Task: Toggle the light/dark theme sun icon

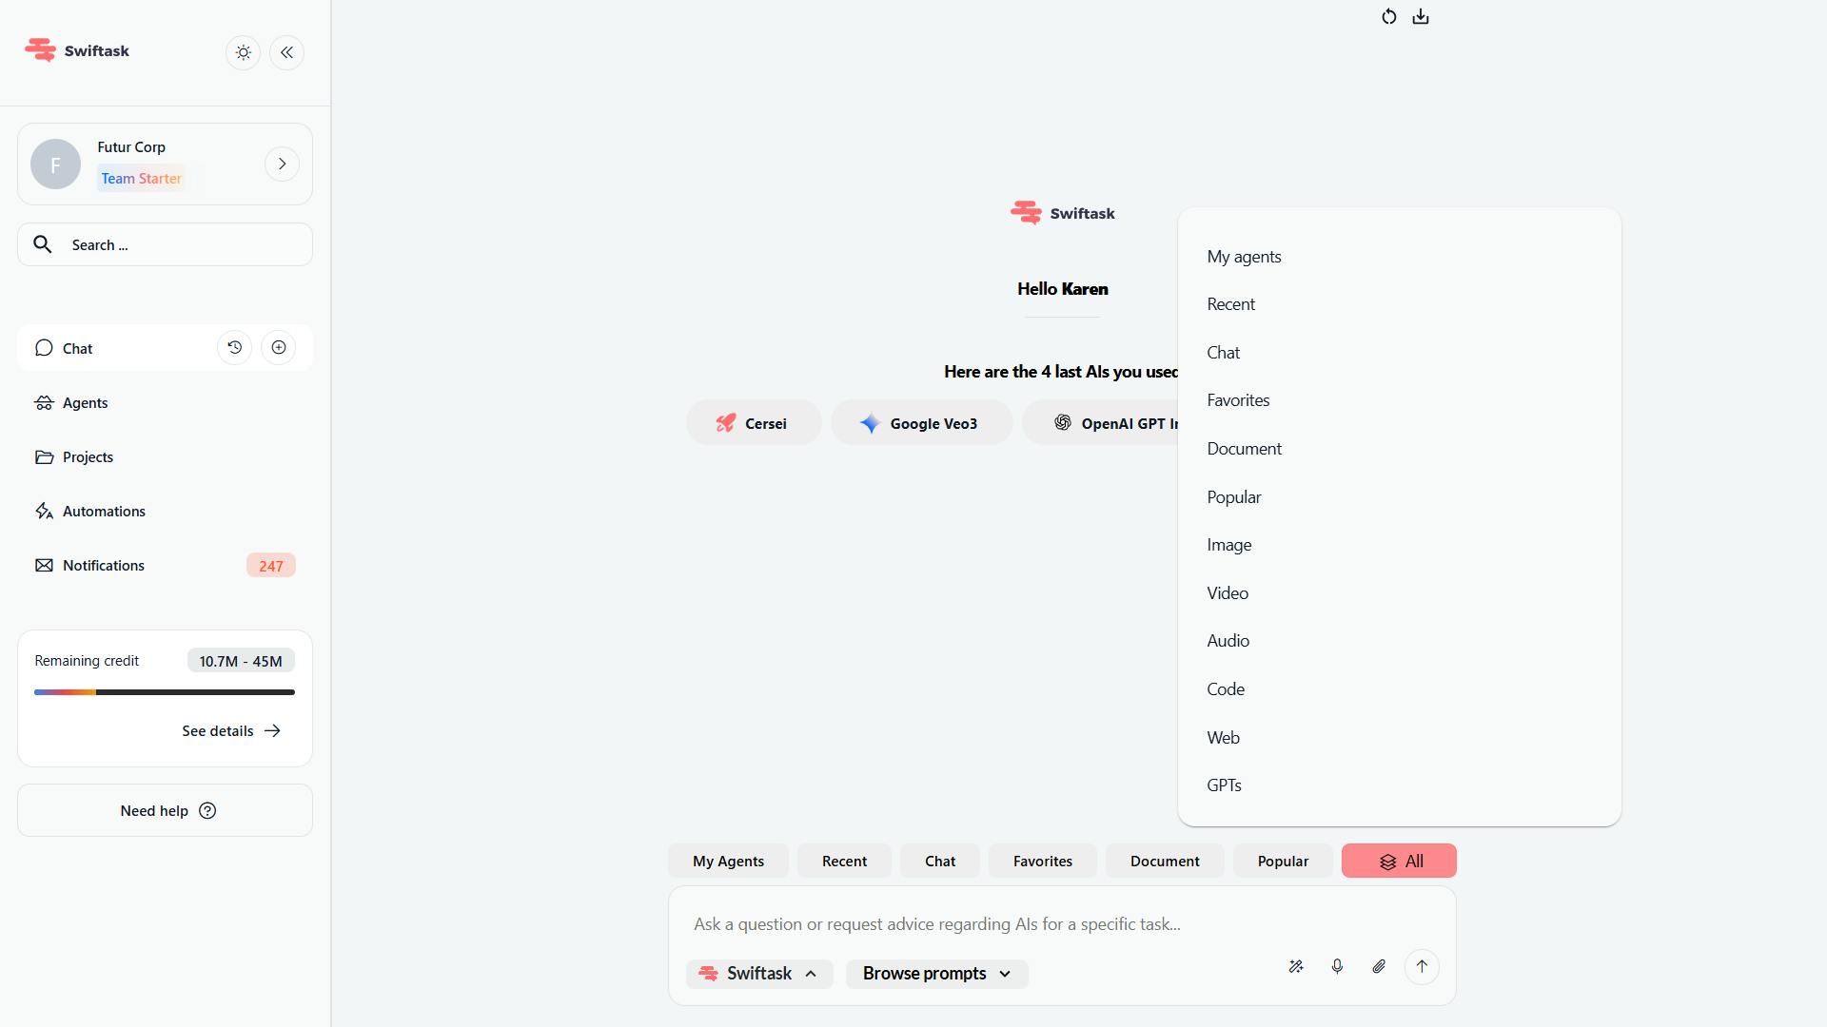Action: (244, 52)
